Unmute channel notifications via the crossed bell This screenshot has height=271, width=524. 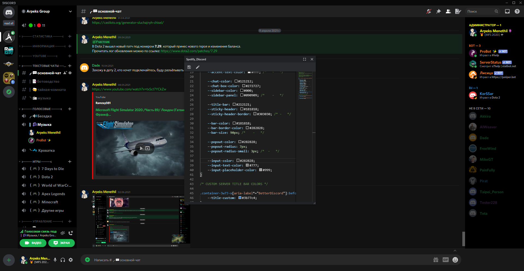click(x=429, y=11)
